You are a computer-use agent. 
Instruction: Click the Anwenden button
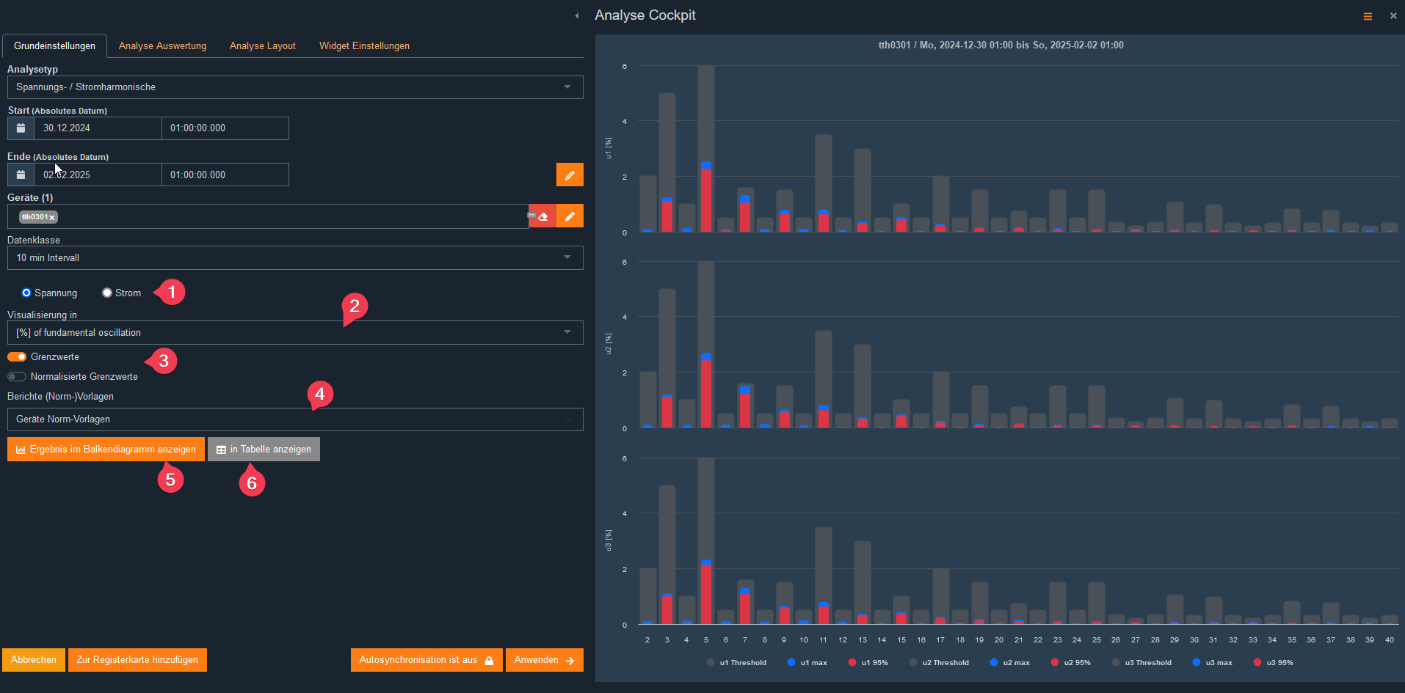544,660
